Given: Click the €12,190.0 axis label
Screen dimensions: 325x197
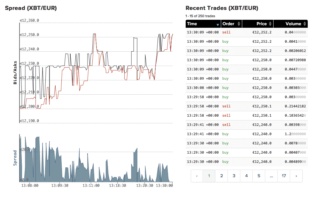Looking at the screenshot, I should [29, 121].
